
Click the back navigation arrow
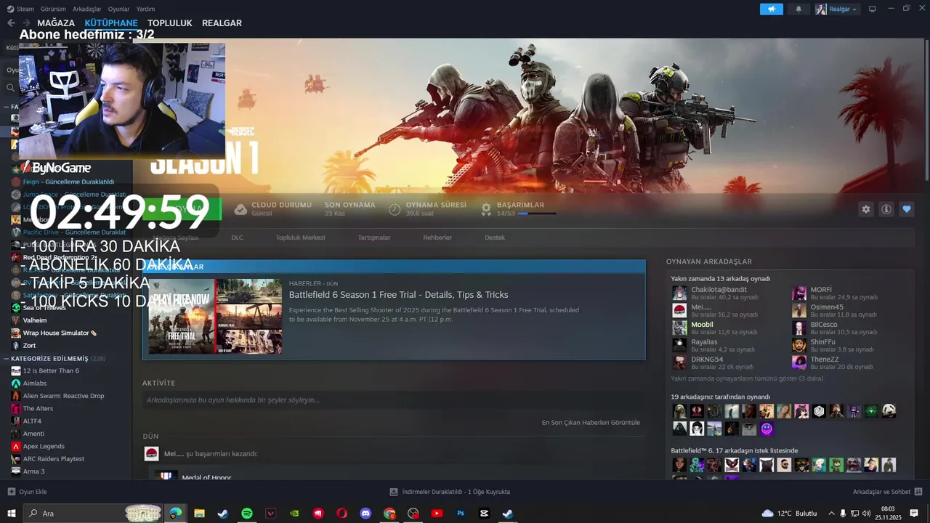pyautogui.click(x=11, y=23)
